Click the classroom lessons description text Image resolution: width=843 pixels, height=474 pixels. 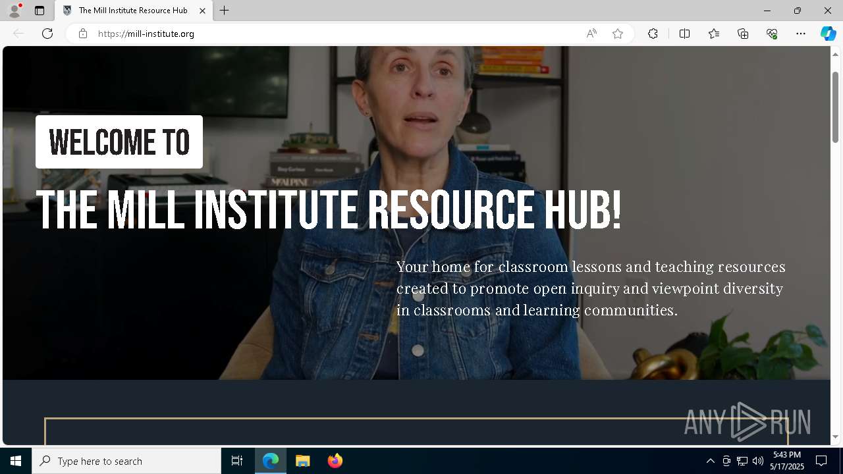(x=591, y=288)
